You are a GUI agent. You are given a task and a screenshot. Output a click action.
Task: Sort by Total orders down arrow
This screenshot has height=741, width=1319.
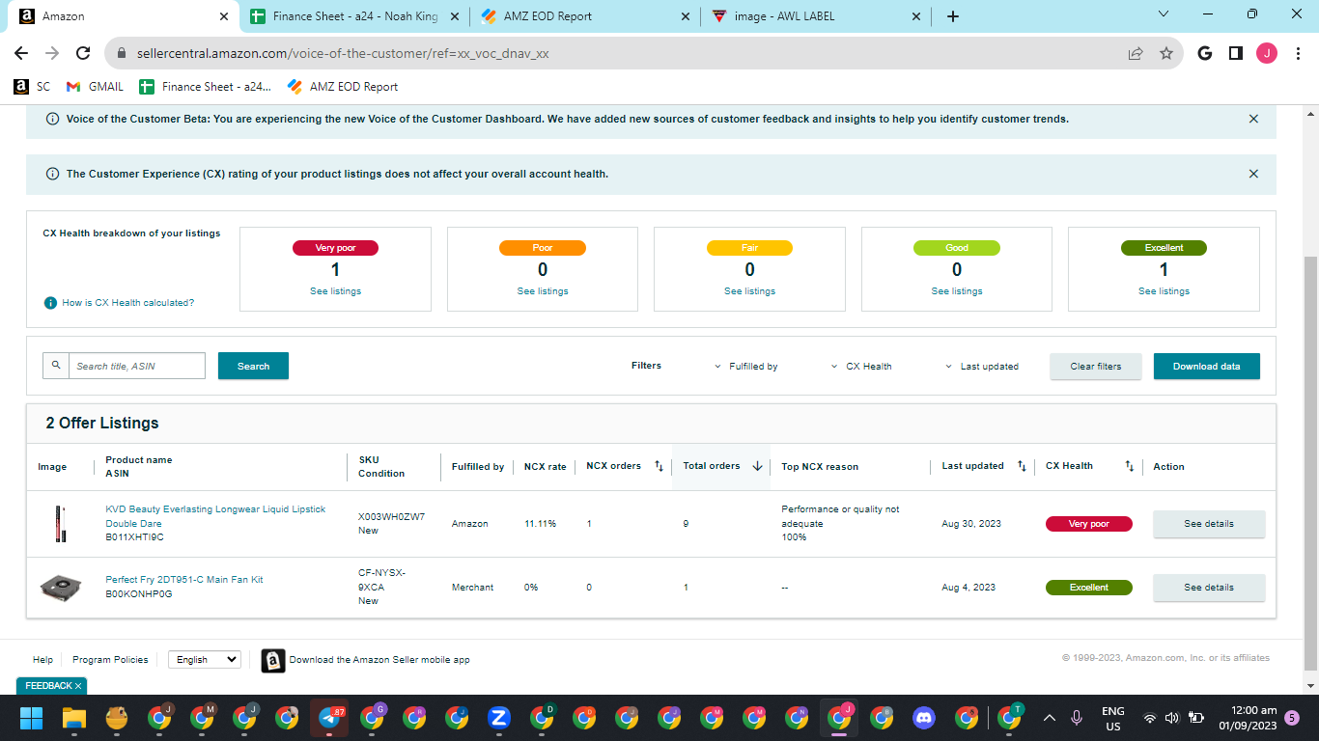point(758,466)
